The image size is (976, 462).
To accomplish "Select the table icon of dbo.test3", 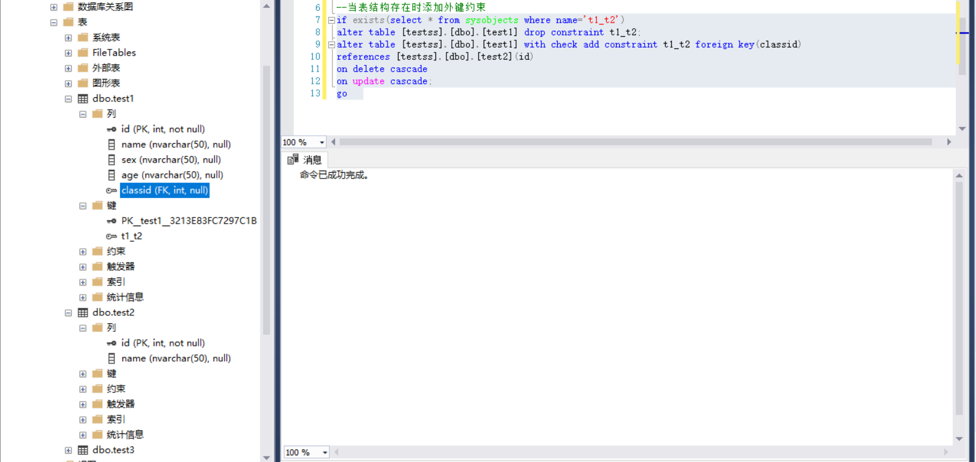I will tap(83, 450).
